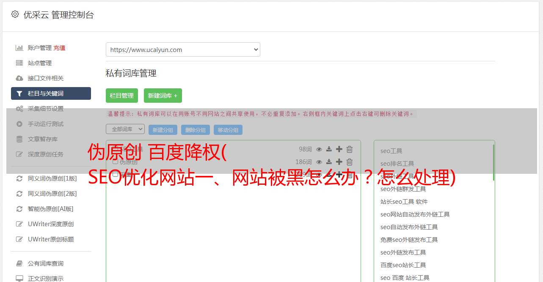Select keyword 'seo外链群发工具'
Image resolution: width=543 pixels, height=282 pixels.
pyautogui.click(x=403, y=189)
